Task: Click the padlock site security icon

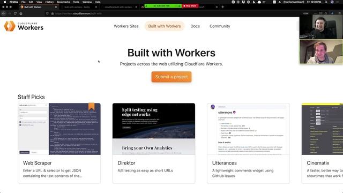Action: pos(53,13)
